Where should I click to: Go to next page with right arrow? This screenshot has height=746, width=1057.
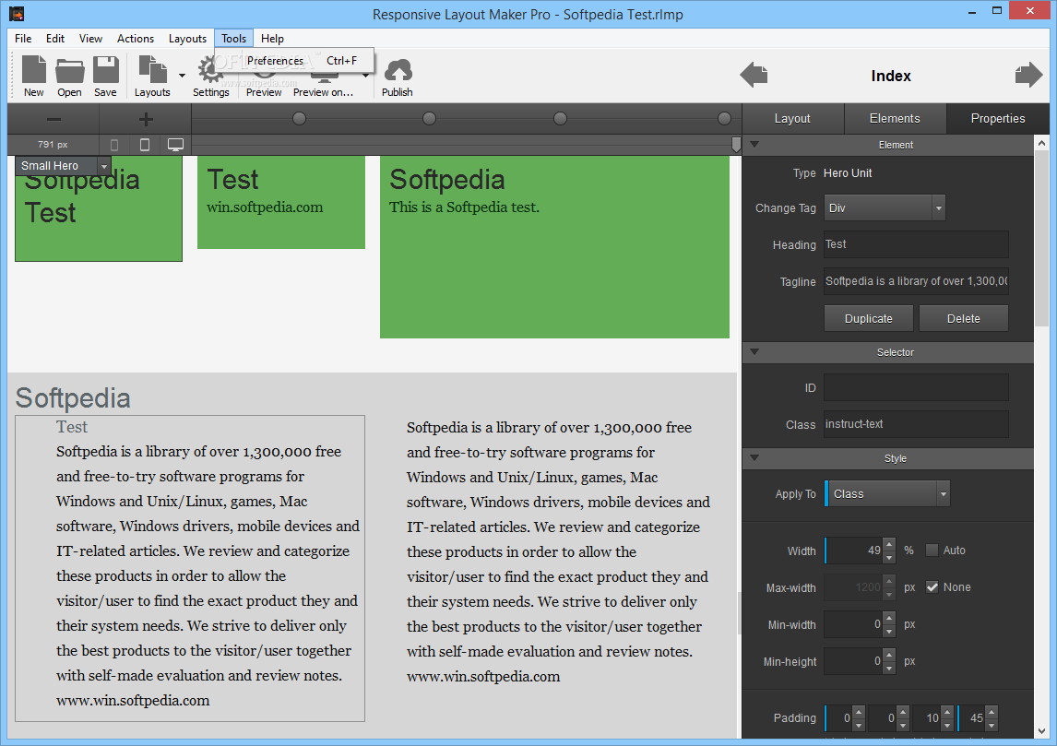[1028, 75]
